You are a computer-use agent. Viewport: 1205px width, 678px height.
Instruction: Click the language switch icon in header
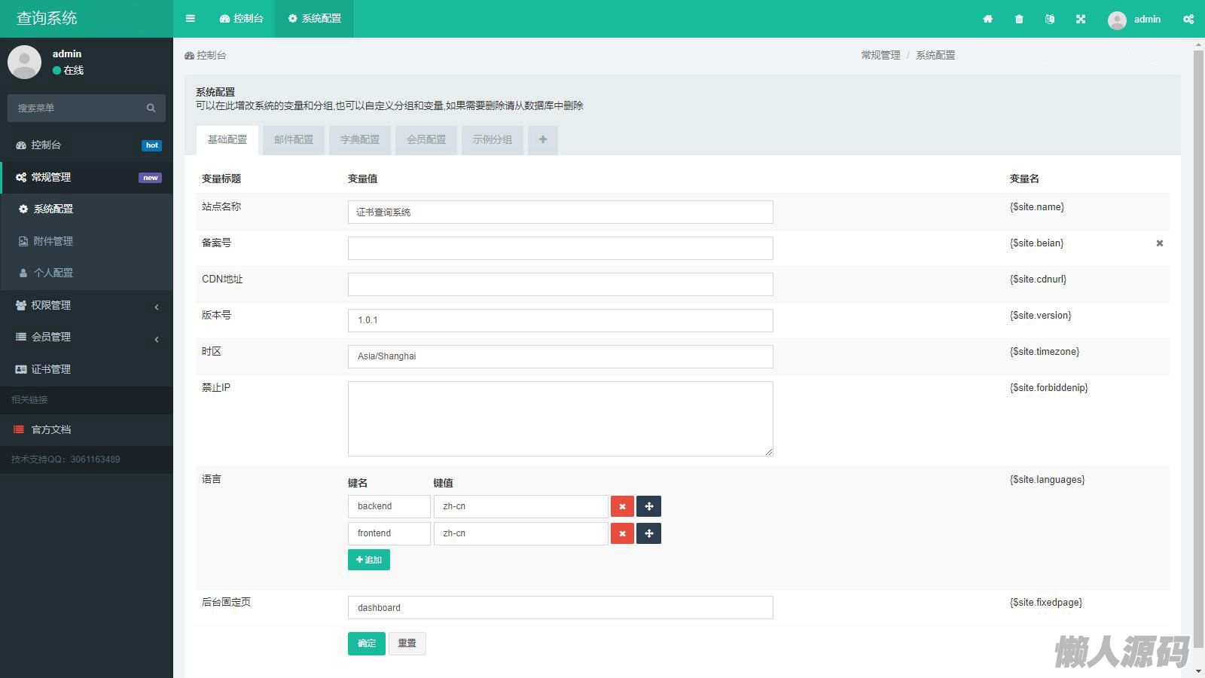coord(1050,19)
